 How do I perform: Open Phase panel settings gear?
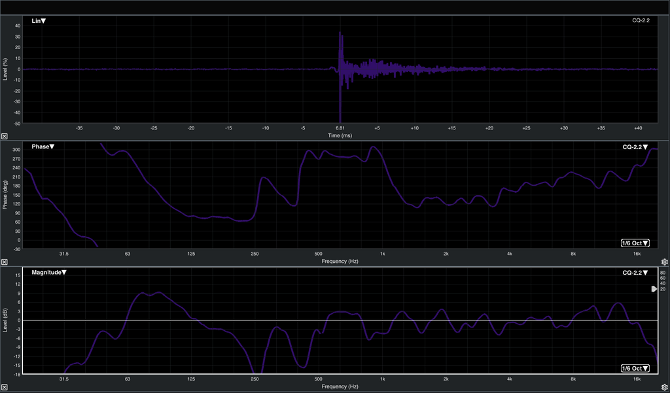[664, 262]
